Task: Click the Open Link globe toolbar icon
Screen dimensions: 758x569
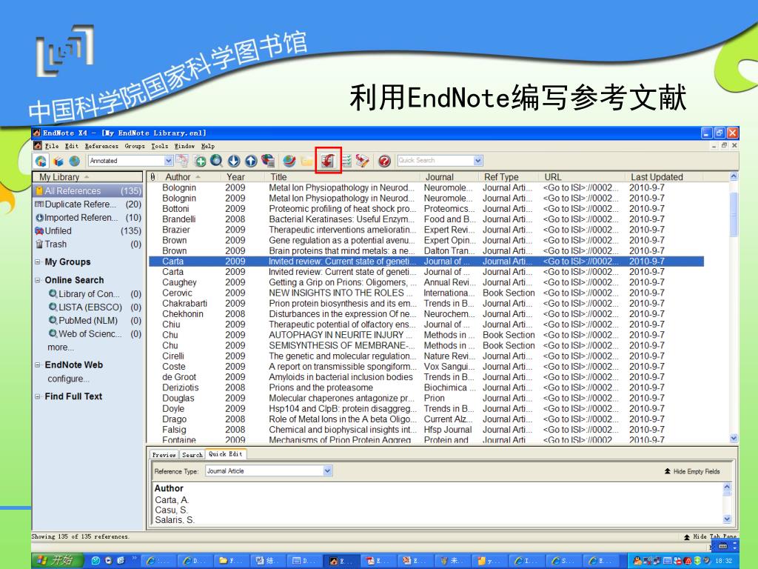Action: pyautogui.click(x=289, y=161)
